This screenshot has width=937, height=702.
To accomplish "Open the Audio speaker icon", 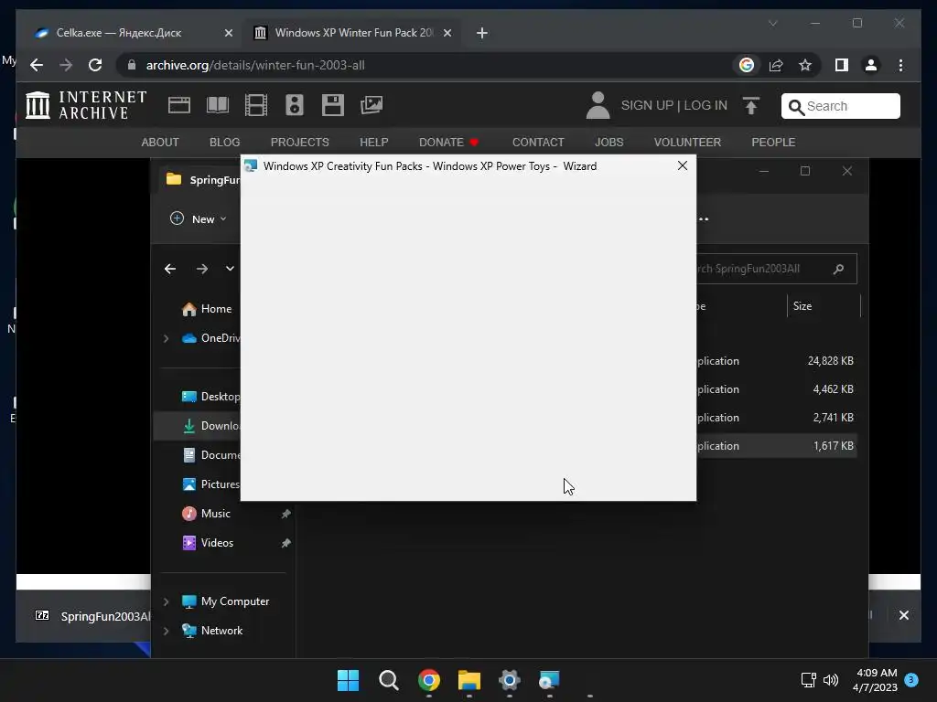I will [x=294, y=105].
